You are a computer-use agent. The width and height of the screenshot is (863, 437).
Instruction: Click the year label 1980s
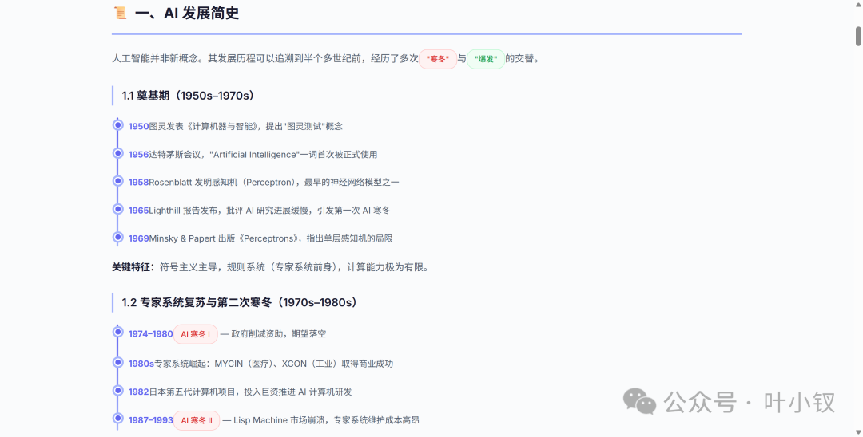coord(141,364)
